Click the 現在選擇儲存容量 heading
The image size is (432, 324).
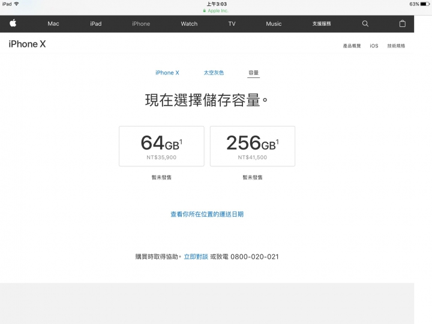pos(206,100)
